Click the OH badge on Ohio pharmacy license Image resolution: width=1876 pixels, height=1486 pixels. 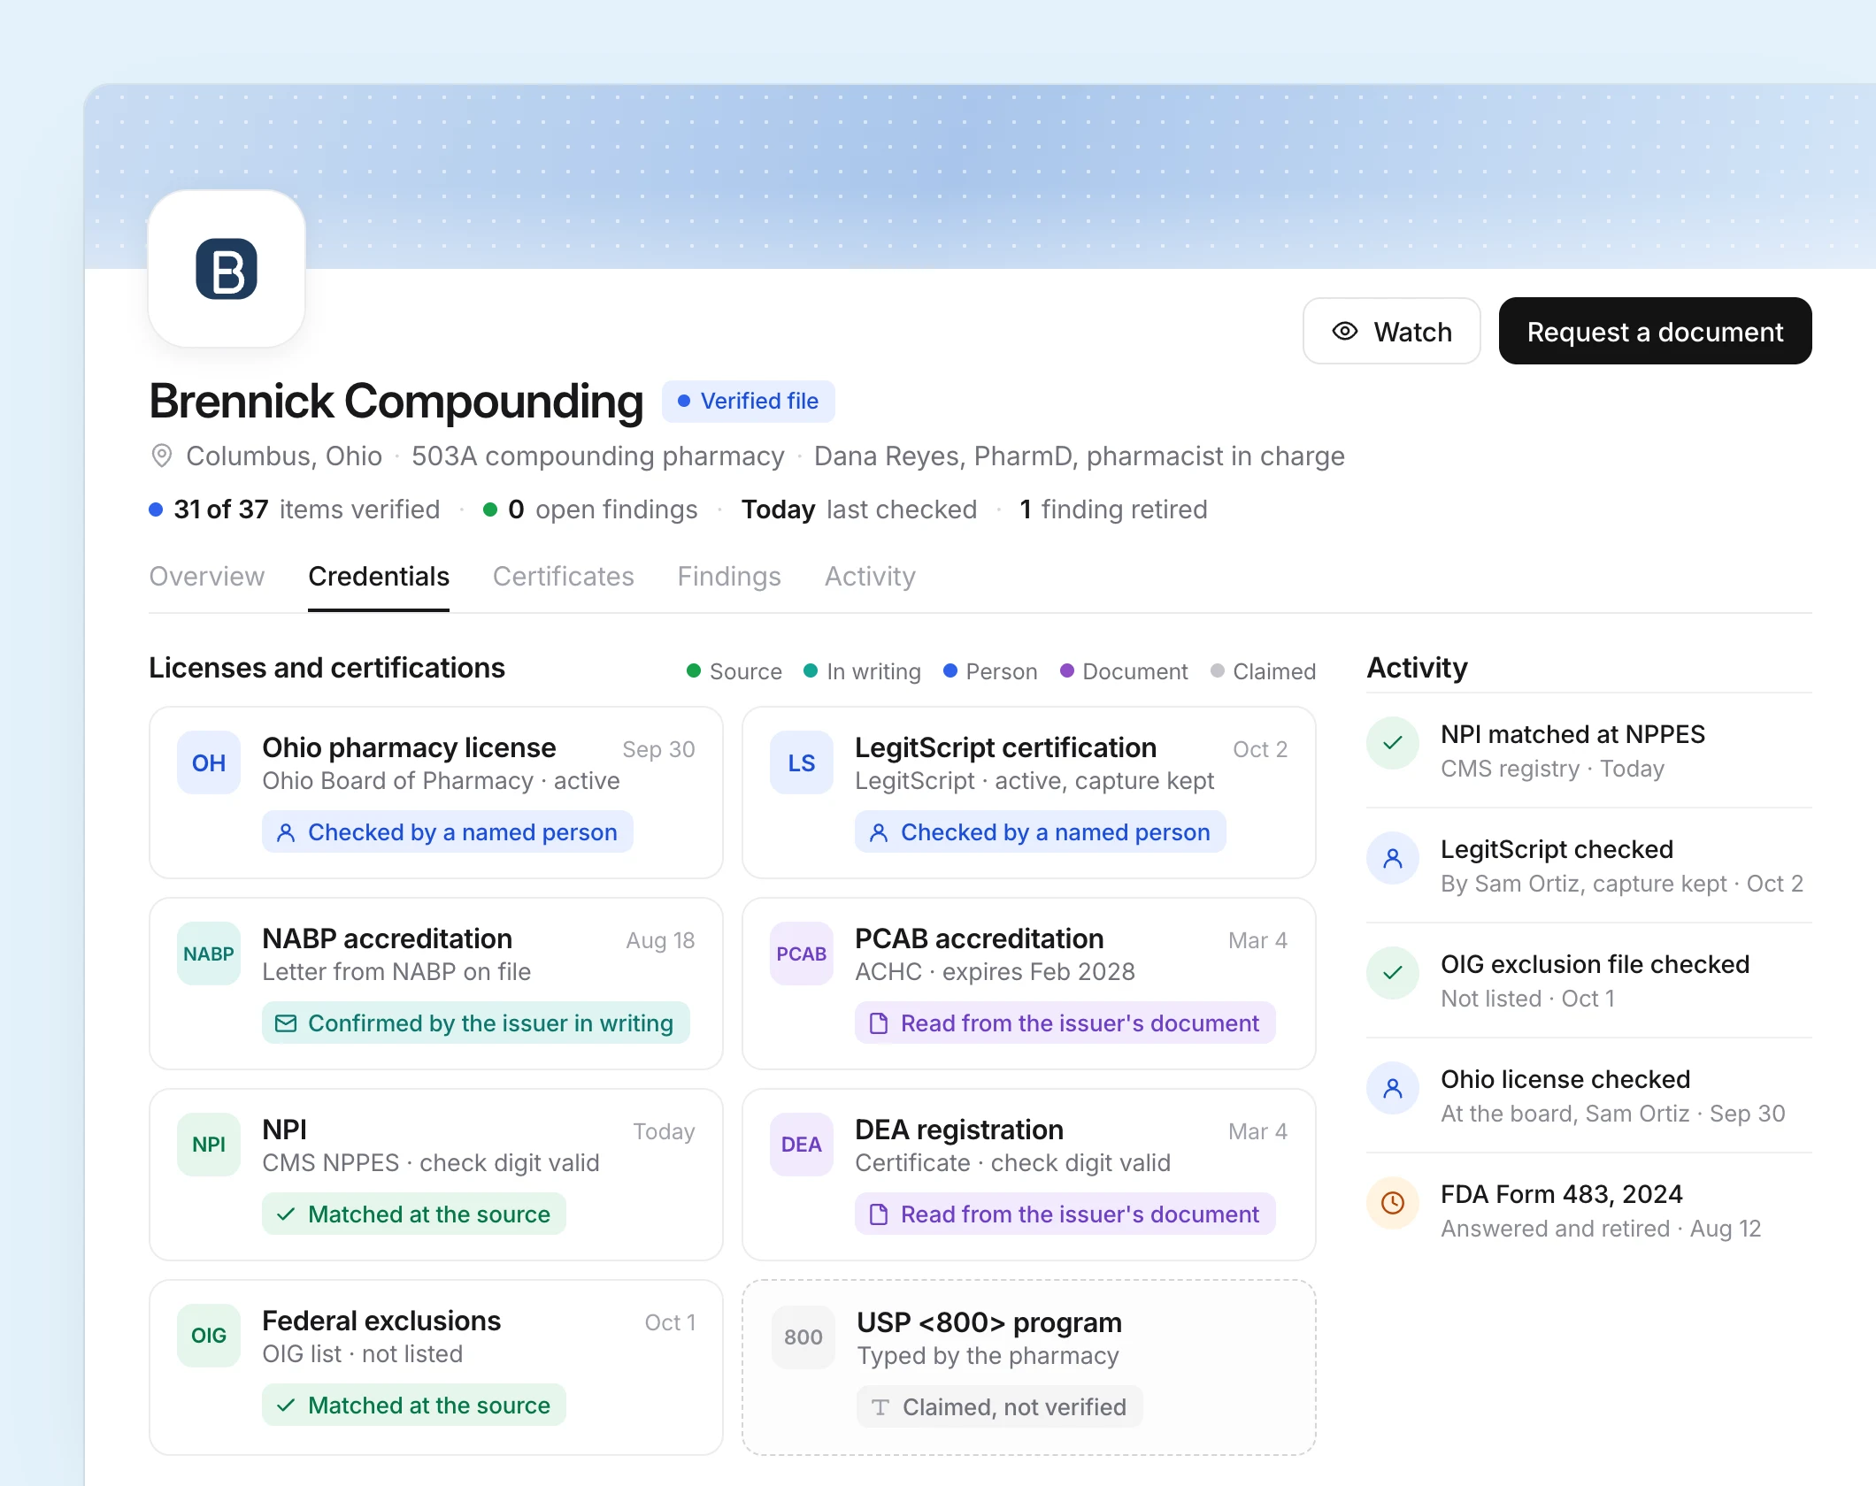(209, 762)
